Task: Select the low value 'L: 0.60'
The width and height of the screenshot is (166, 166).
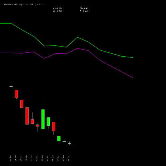Action: [84, 11]
